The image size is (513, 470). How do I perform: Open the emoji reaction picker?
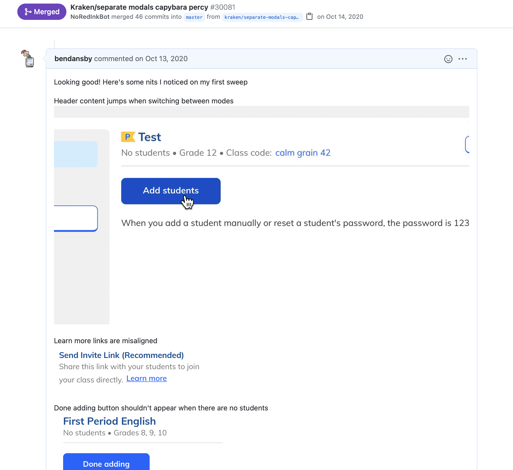pyautogui.click(x=448, y=59)
